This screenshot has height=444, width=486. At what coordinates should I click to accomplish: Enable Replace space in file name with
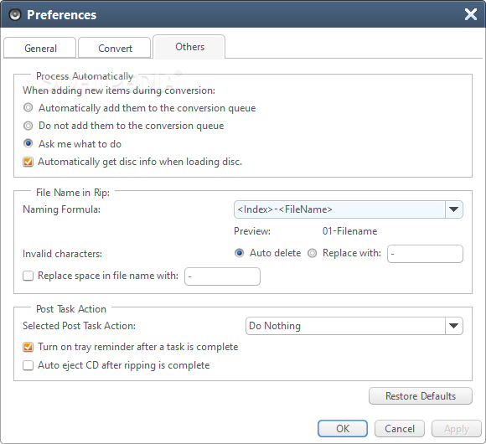pyautogui.click(x=28, y=276)
